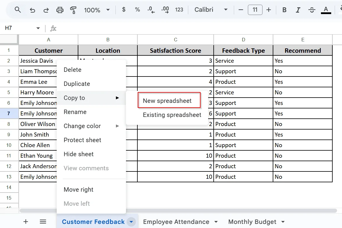Increase decimal places
Screen dimensions: 342x228
tap(165, 10)
